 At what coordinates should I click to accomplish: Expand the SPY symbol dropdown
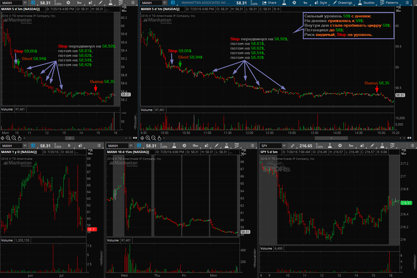(284, 146)
